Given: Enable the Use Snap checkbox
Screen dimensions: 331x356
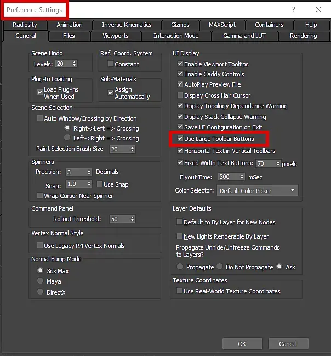Looking at the screenshot, I should coord(100,184).
